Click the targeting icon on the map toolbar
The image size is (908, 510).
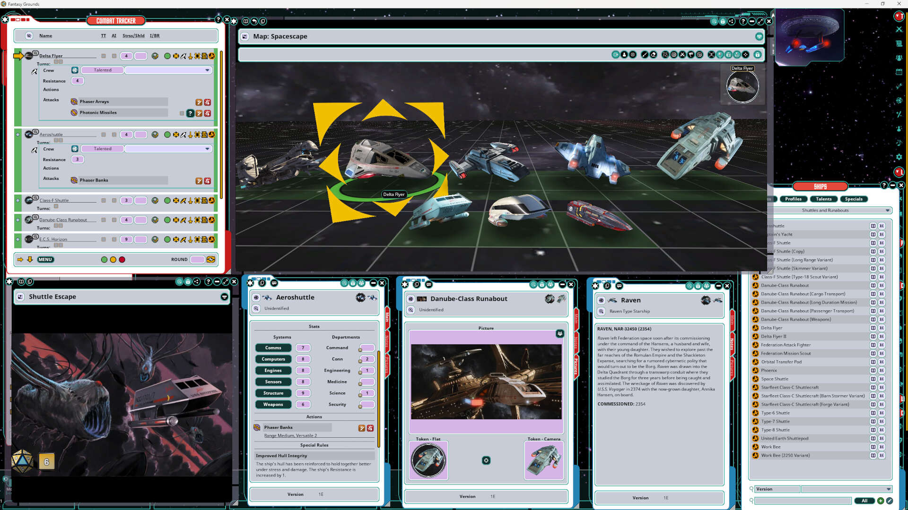tap(673, 55)
